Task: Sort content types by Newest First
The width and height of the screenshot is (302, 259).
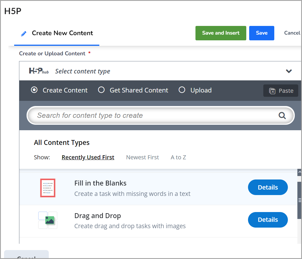Action: tap(142, 157)
